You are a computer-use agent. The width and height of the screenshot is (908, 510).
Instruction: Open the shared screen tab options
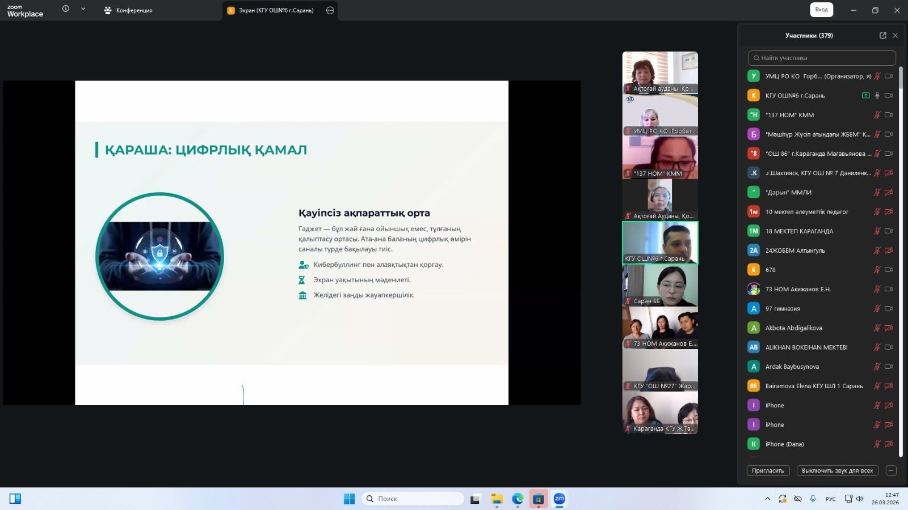[330, 10]
